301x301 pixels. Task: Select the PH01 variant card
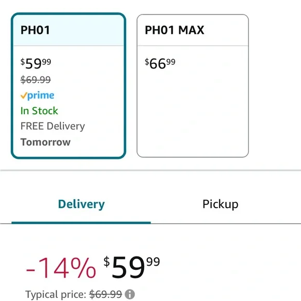pos(69,86)
